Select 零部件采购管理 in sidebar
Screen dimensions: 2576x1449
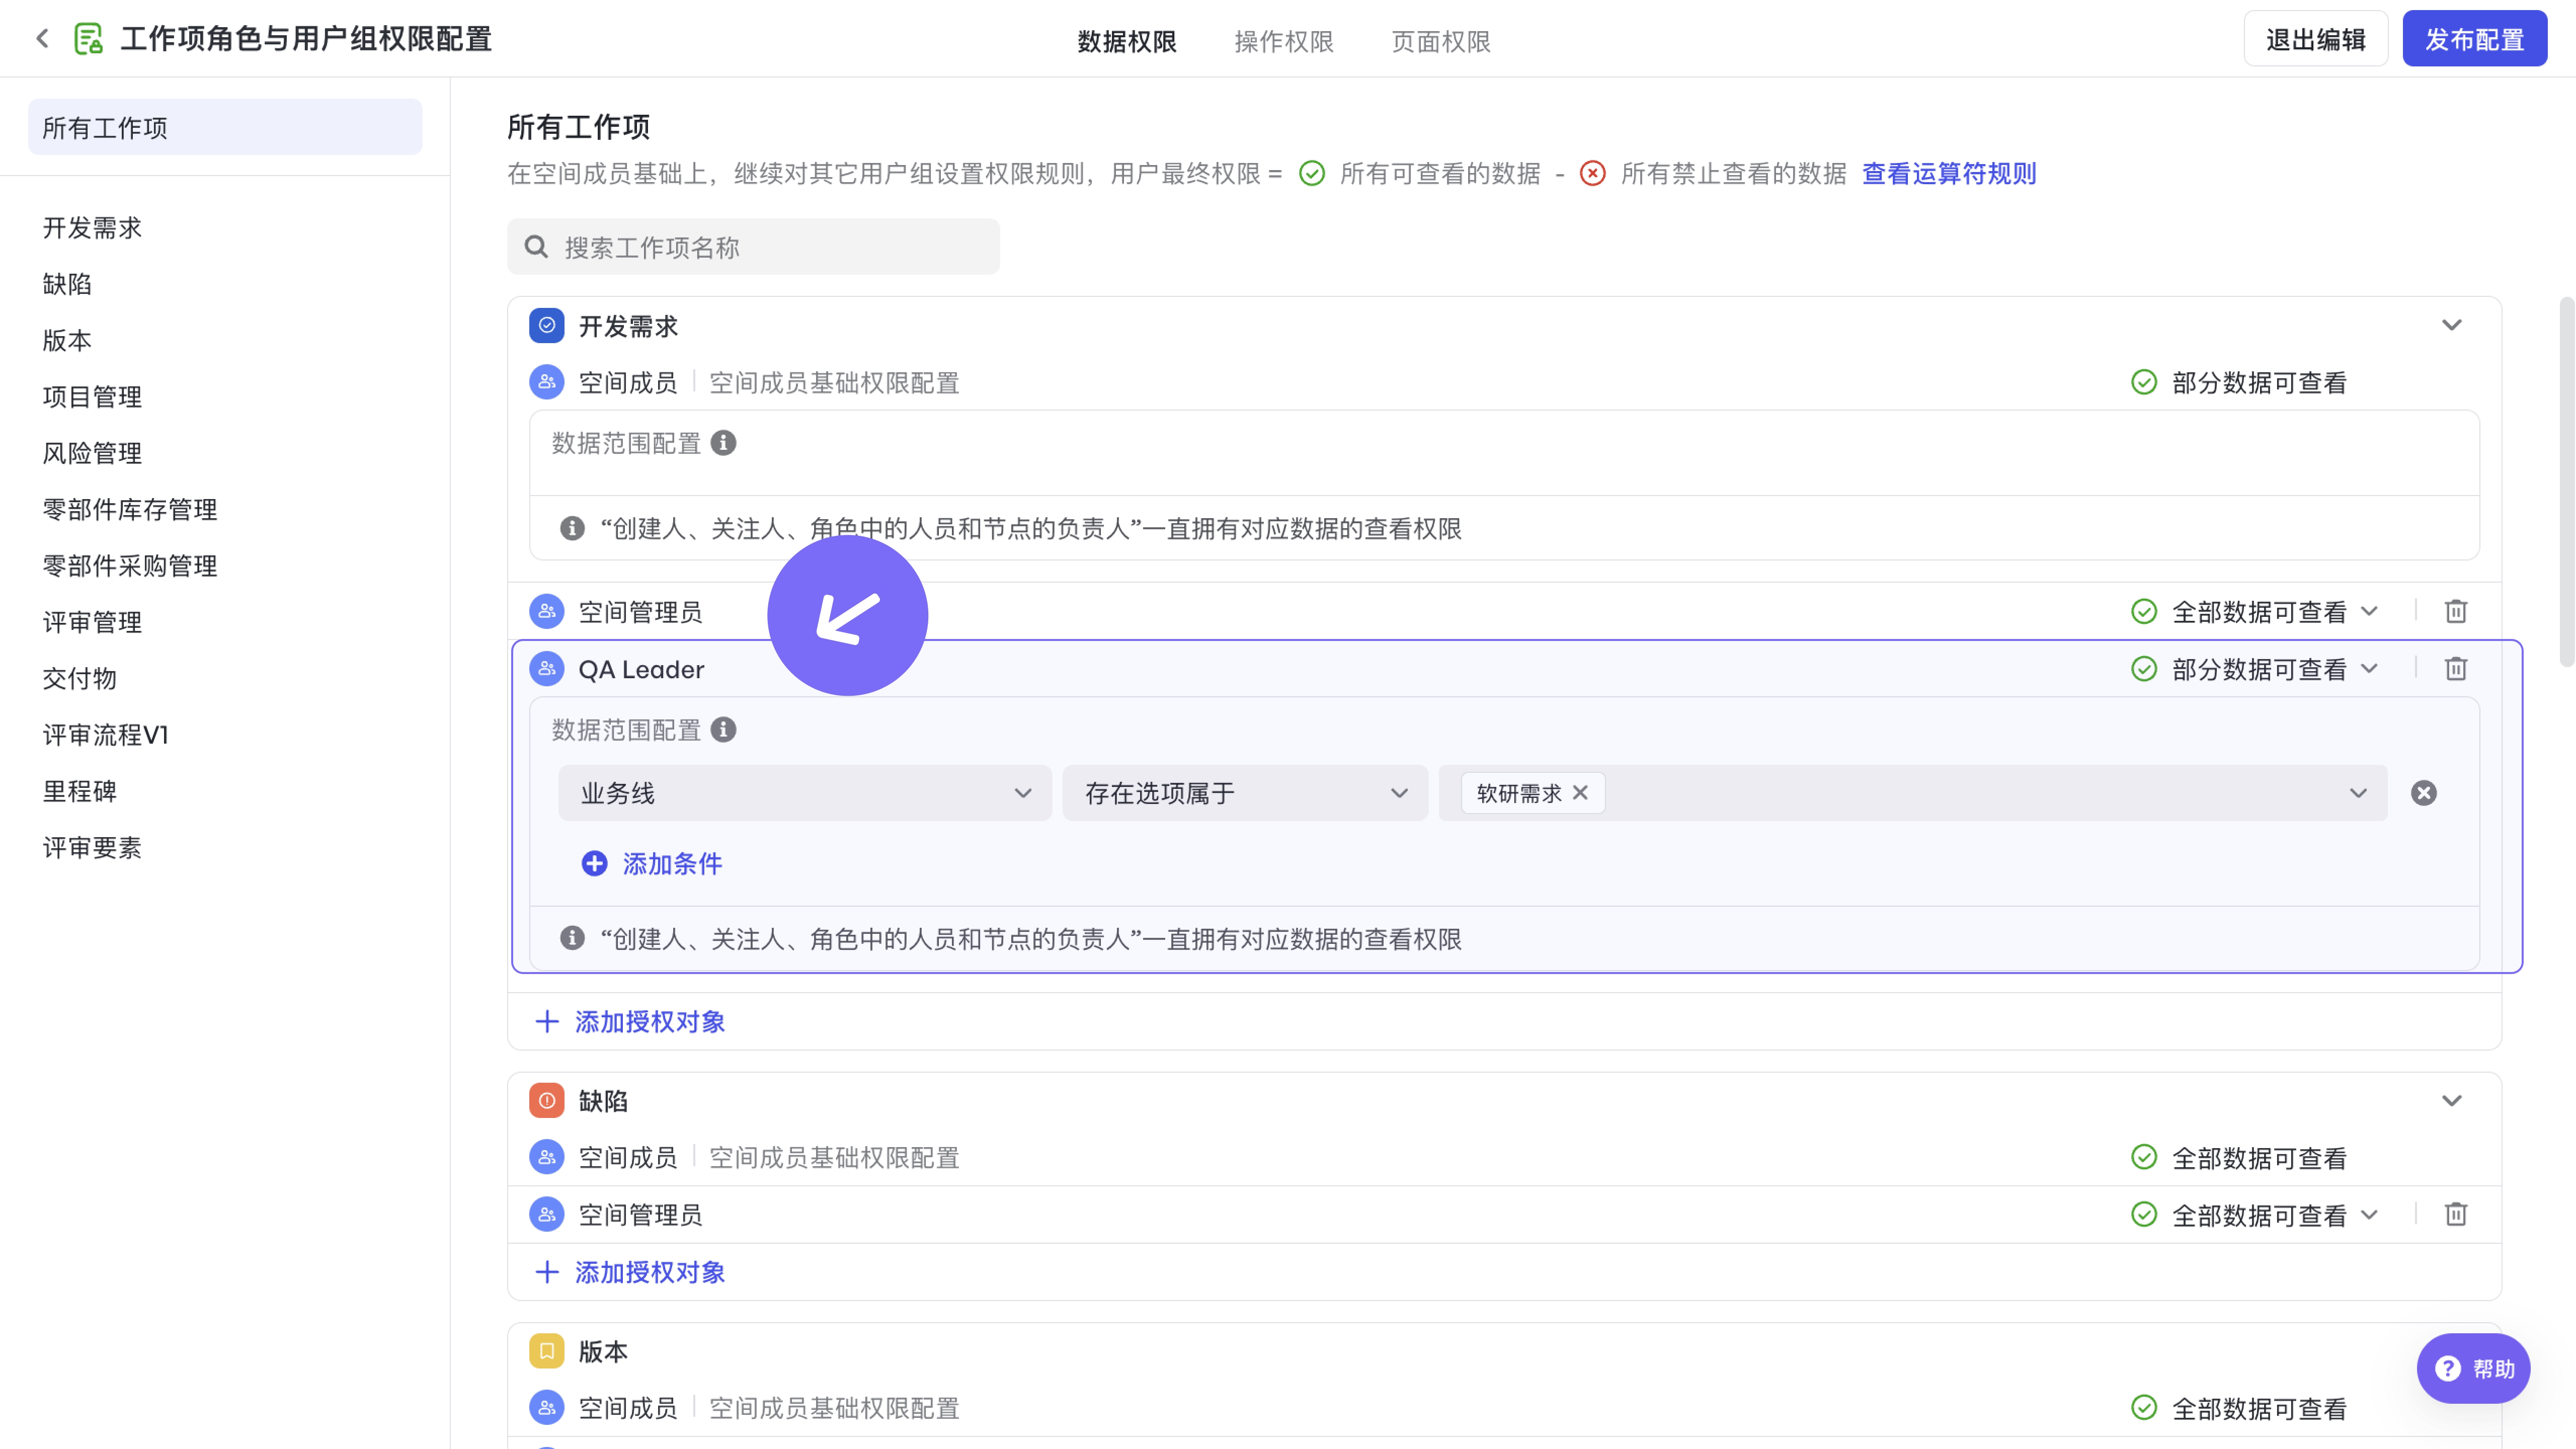point(130,565)
